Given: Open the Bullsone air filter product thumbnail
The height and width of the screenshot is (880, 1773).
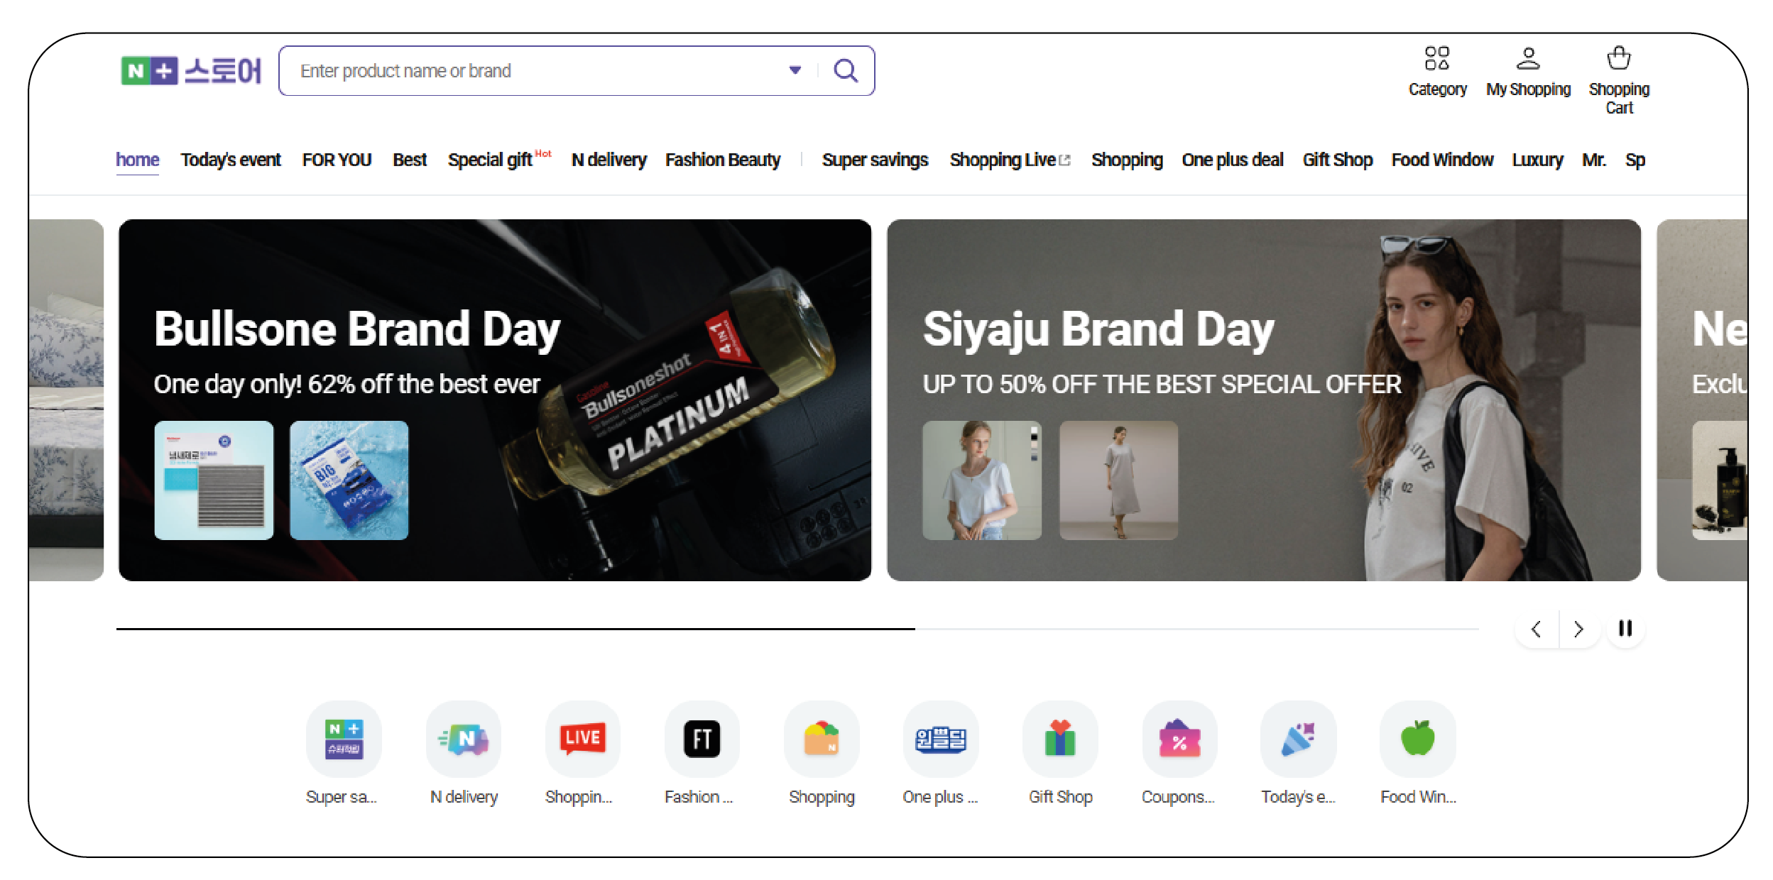Looking at the screenshot, I should 214,480.
